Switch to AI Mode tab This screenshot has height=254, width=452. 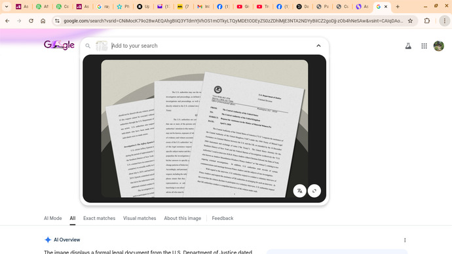(53, 218)
